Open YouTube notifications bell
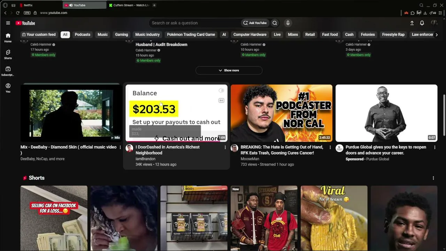This screenshot has height=251, width=446. pyautogui.click(x=422, y=23)
